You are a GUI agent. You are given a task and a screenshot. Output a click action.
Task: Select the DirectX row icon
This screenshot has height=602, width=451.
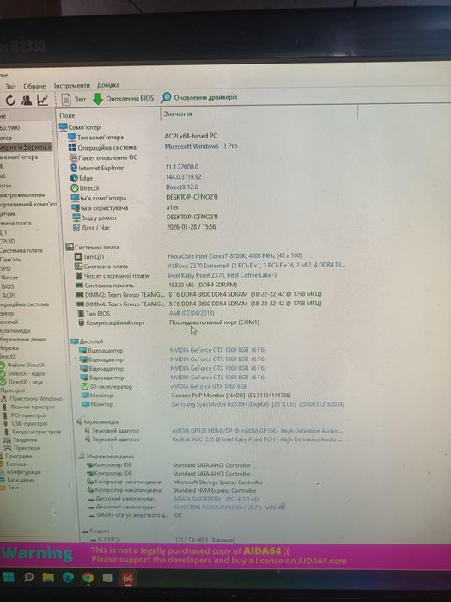tap(75, 188)
